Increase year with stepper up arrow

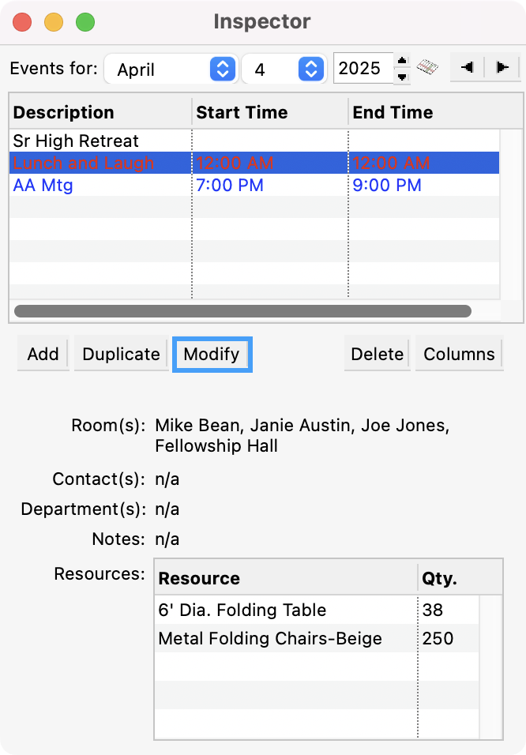[402, 61]
